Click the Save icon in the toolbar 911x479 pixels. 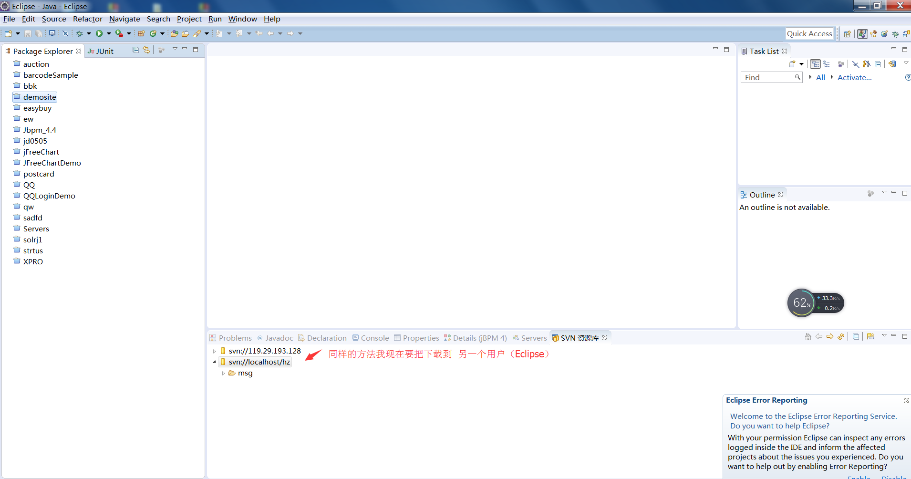(27, 33)
